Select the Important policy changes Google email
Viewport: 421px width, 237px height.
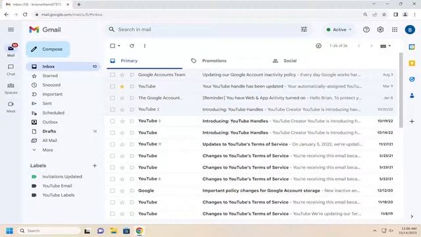(x=112, y=191)
